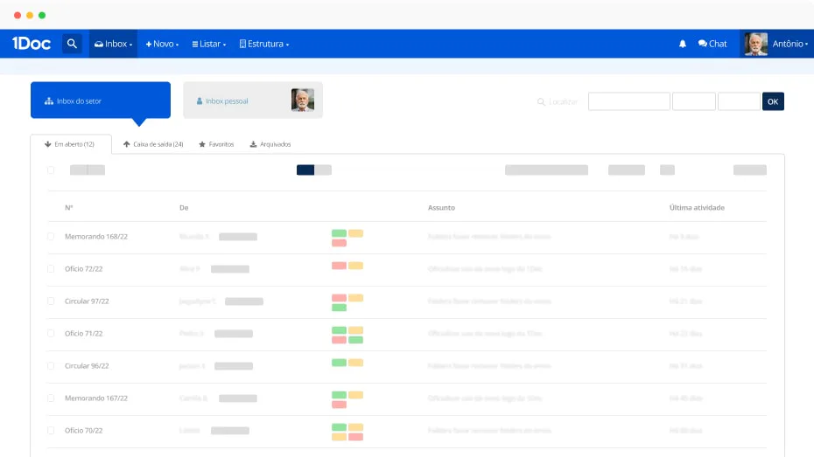The width and height of the screenshot is (814, 457).
Task: Switch to Caixa de saída (24) tab
Action: point(153,144)
